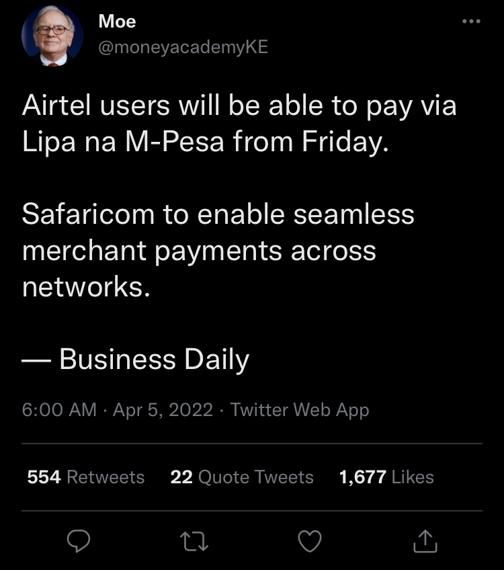View the 22 Quote Tweets list
Screen dimensions: 504x570
[242, 477]
